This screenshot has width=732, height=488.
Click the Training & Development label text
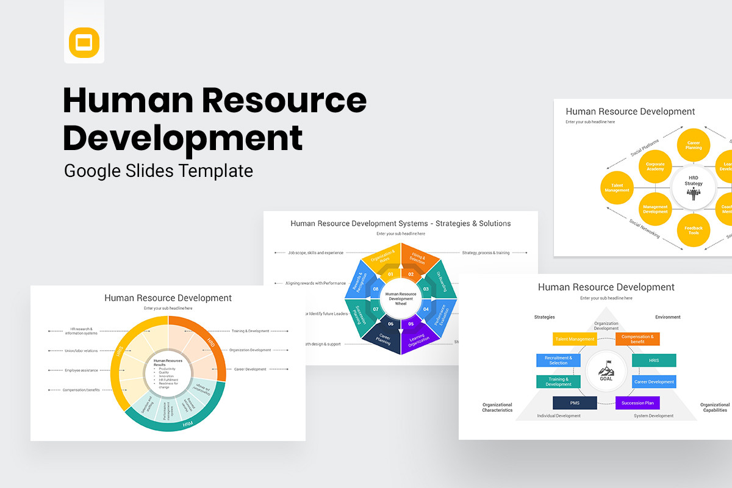coord(251,331)
